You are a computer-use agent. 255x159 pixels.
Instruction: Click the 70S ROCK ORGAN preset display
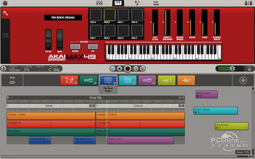click(63, 17)
